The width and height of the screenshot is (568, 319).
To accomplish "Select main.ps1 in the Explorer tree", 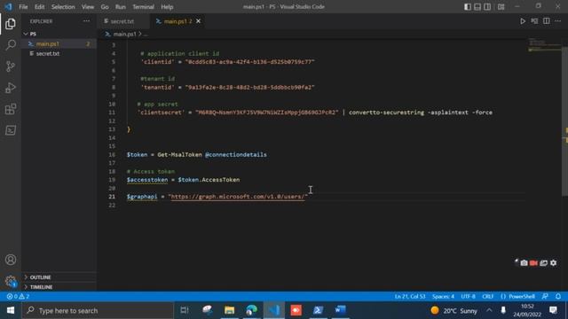I will pos(59,43).
